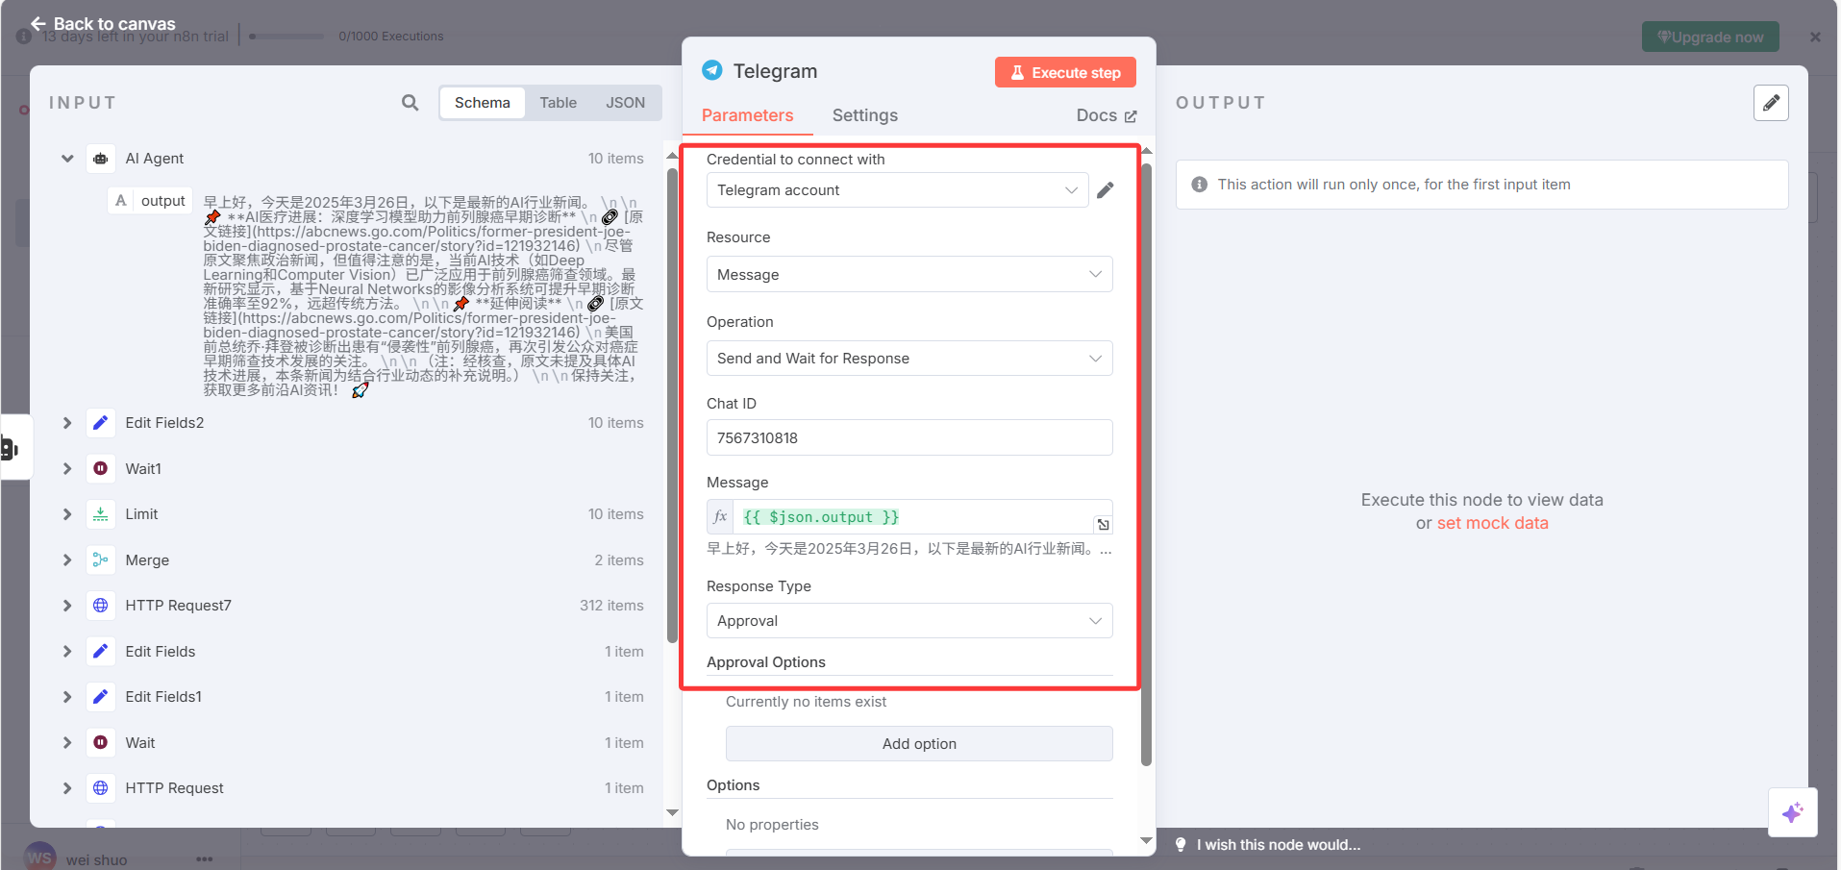This screenshot has width=1841, height=870.
Task: Click the Telegram logo icon
Action: click(x=712, y=70)
